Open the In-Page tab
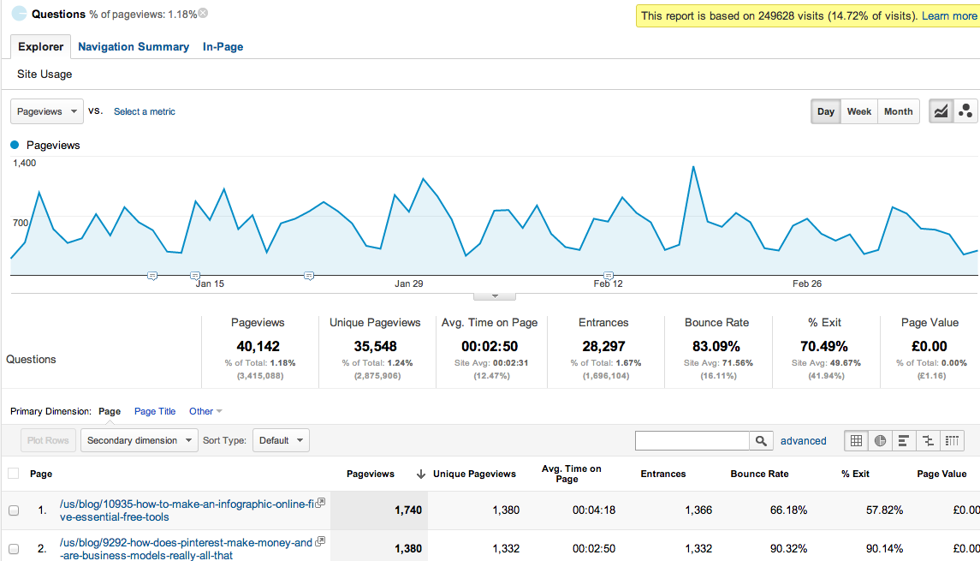This screenshot has width=980, height=561. [x=223, y=47]
